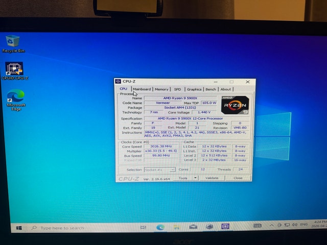Expand the Tools dropdown arrow
Viewport: 327px width, 245px height.
pos(195,178)
